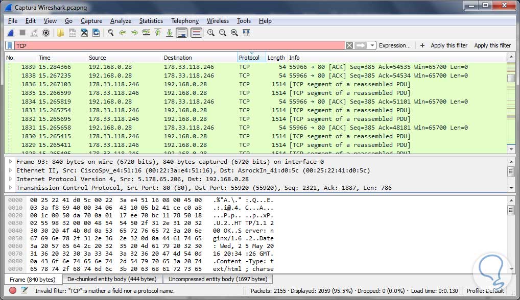Image resolution: width=520 pixels, height=300 pixels.
Task: Switch to Frame (840 bytes) tab
Action: (33, 280)
